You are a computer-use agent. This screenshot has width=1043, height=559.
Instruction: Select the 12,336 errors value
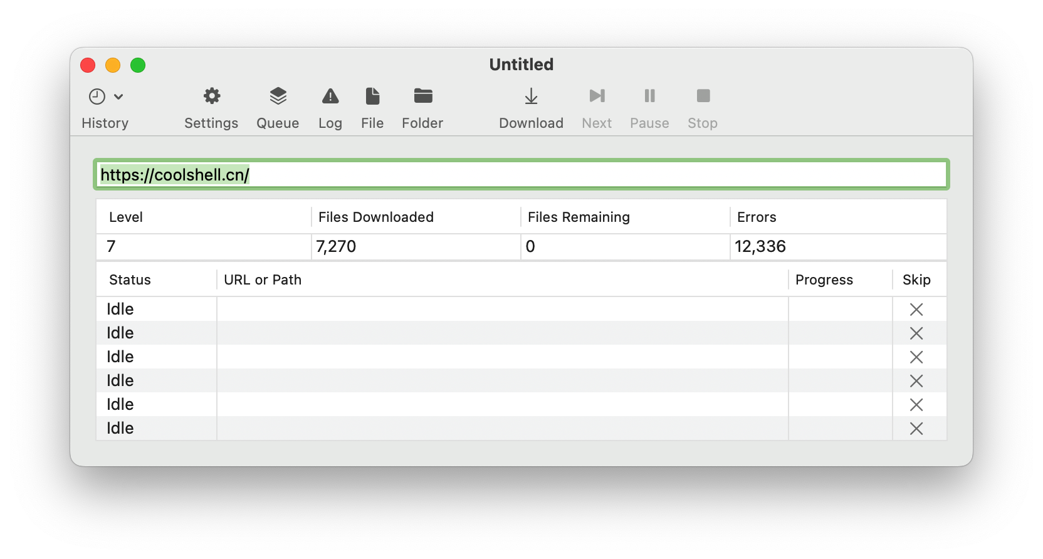click(760, 246)
